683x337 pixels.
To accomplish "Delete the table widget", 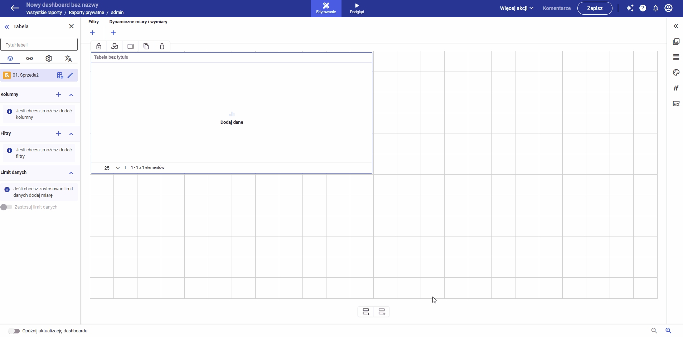I will point(162,46).
